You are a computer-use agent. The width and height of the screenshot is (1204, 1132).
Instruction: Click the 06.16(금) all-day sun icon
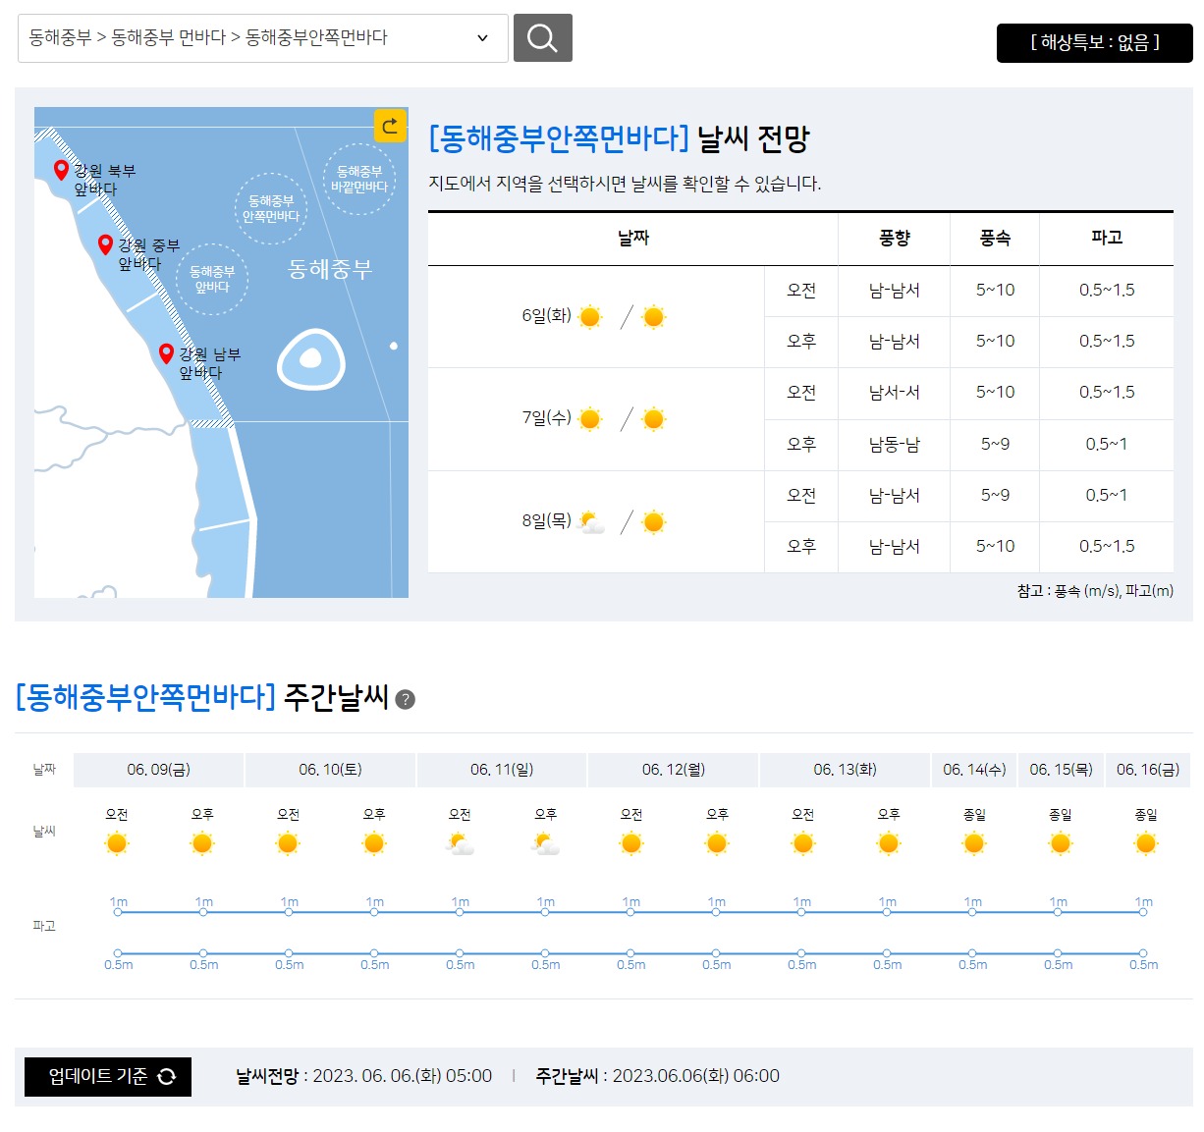(x=1146, y=843)
